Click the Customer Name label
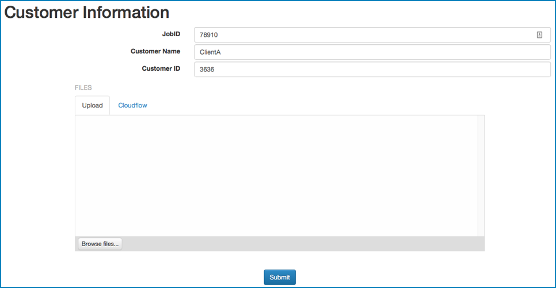 [155, 51]
